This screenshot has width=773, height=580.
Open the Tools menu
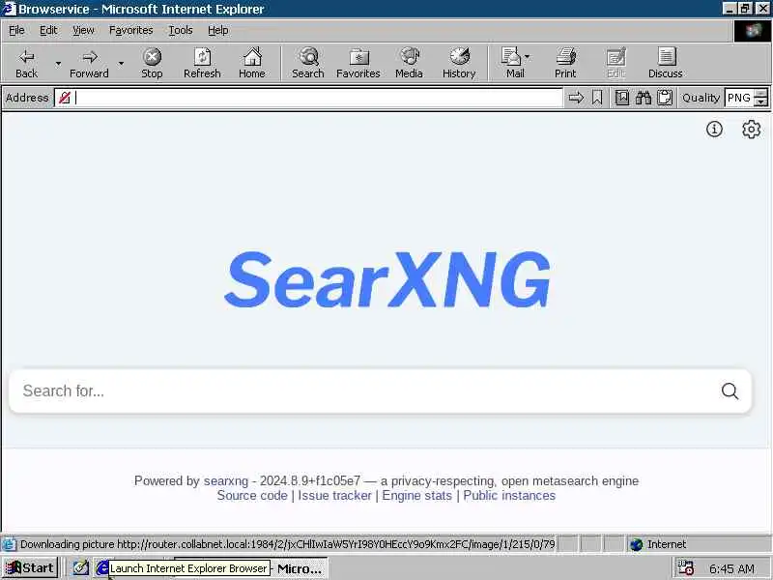pos(181,31)
